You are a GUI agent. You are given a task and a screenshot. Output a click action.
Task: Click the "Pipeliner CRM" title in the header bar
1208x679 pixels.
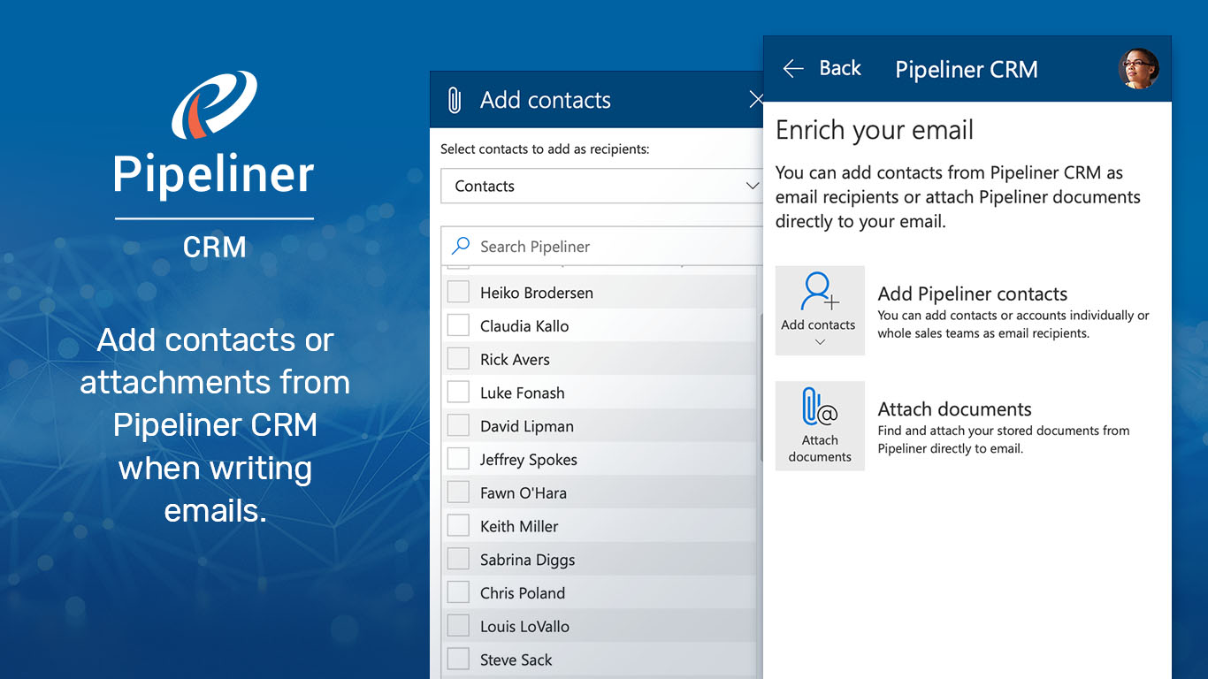tap(967, 70)
